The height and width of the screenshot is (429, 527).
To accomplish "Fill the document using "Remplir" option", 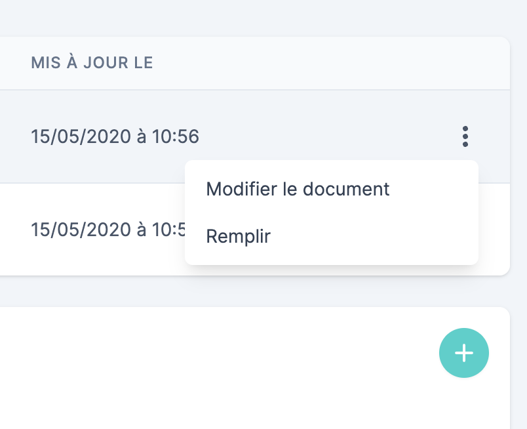I will (238, 236).
